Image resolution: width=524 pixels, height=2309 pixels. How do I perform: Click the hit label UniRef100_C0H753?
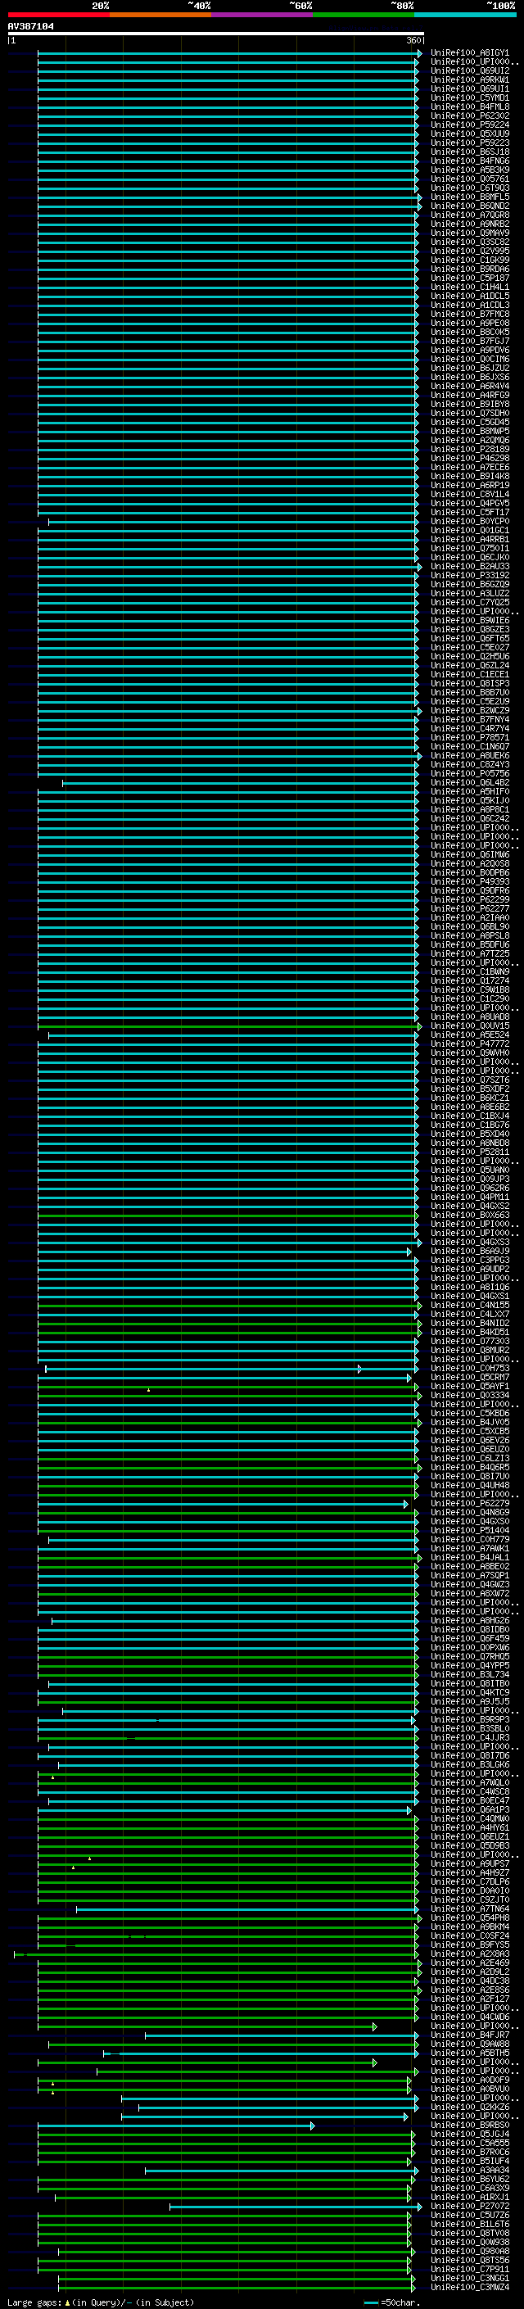point(470,1369)
